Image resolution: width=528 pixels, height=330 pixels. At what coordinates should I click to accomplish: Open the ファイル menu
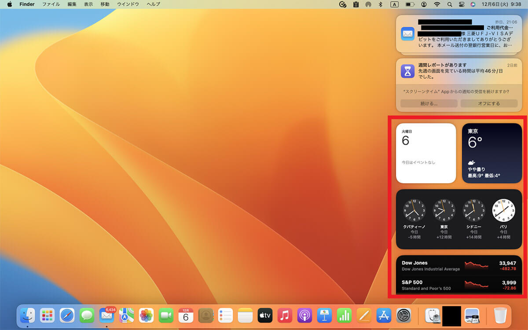[x=51, y=4]
